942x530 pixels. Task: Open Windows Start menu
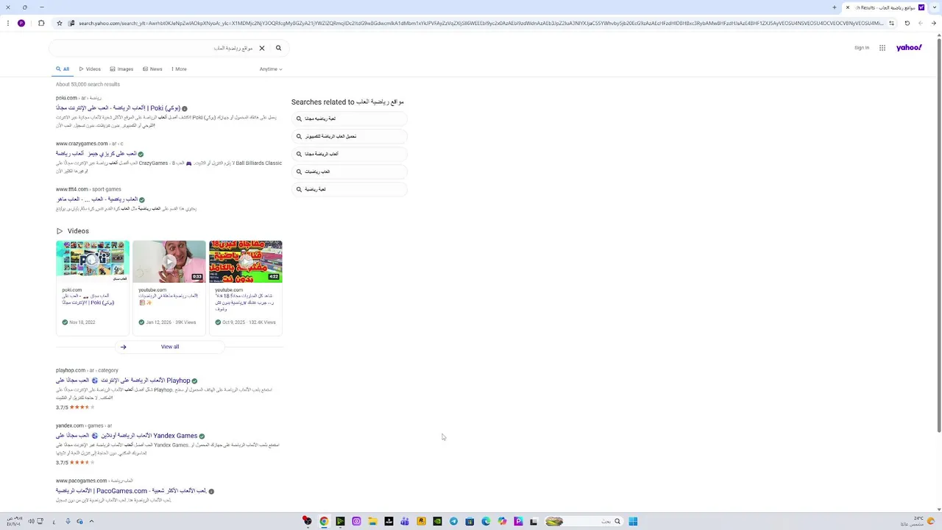[x=633, y=521]
